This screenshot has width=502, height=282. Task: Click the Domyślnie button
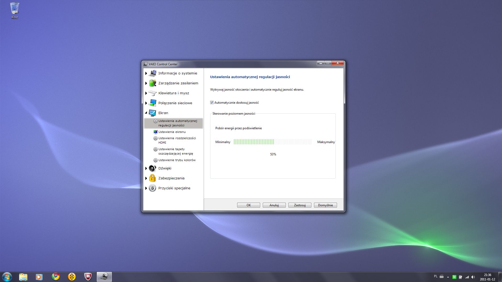click(x=326, y=205)
